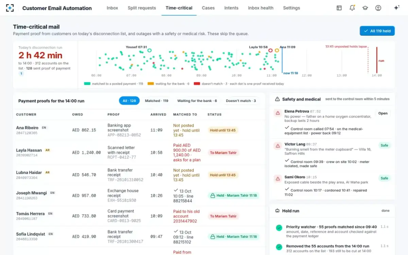The height and width of the screenshot is (255, 408).
Task: Click the alert icon beside Sami Okoro
Action: coord(278,179)
